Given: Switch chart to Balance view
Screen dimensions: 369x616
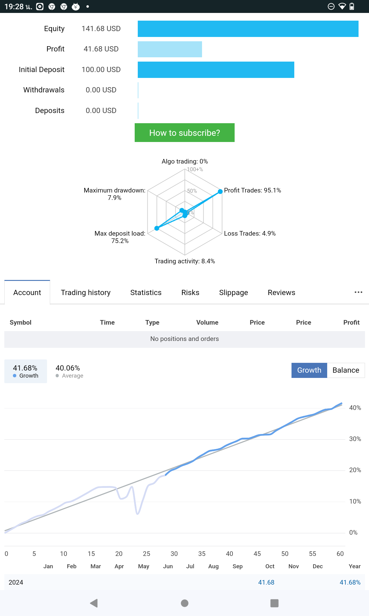Looking at the screenshot, I should click(346, 370).
